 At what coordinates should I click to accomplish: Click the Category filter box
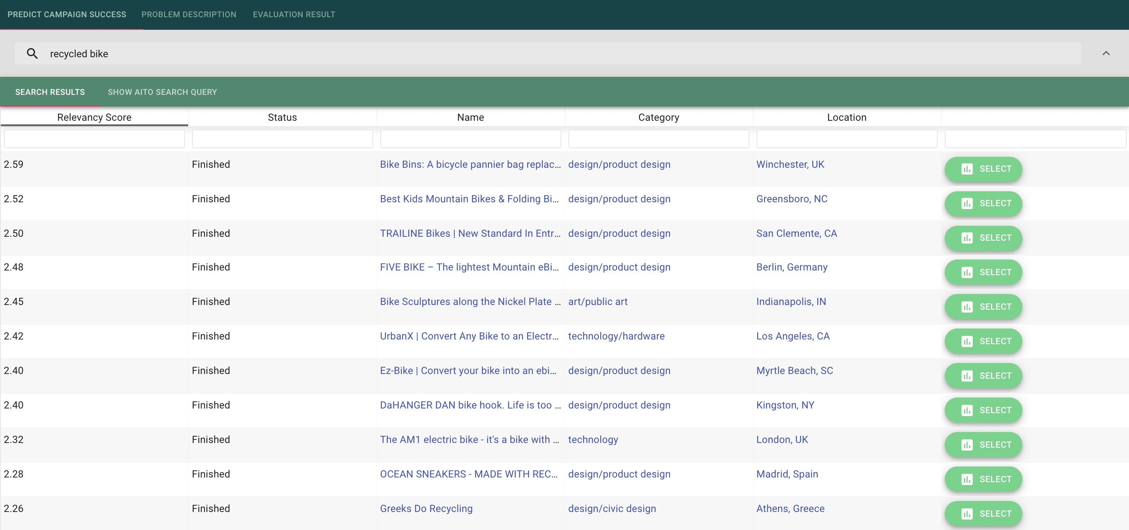pos(658,138)
